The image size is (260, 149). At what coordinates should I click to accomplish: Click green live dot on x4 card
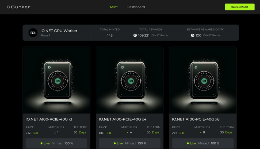tap(114, 143)
